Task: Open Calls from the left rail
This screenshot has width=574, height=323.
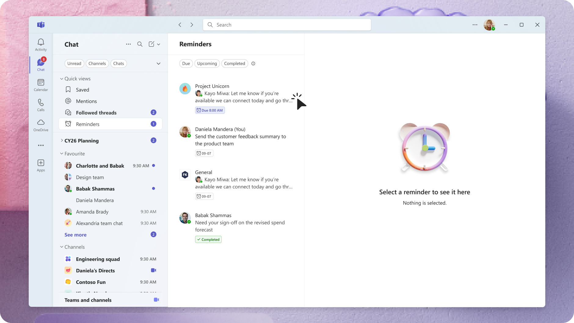Action: [41, 105]
